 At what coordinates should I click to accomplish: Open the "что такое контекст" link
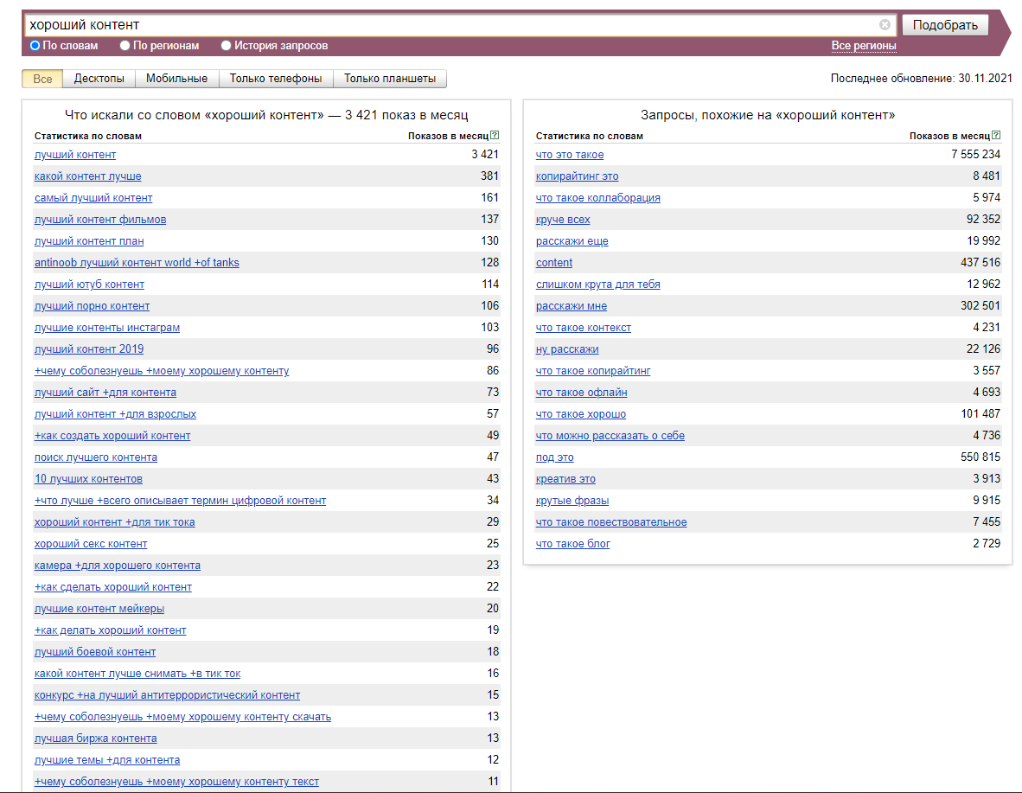[584, 328]
